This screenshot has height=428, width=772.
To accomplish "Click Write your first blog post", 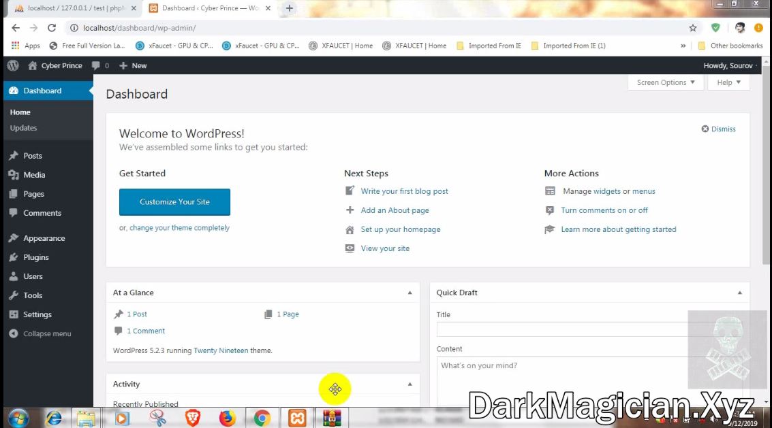I will coord(404,191).
